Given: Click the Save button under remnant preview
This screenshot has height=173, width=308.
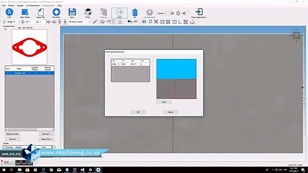Looking at the screenshot, I should [164, 102].
